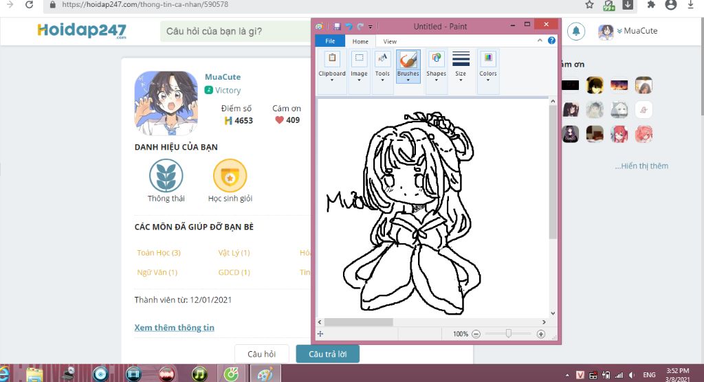Screen dimensions: 704x382
Task: Undo the last stroke in Paint
Action: [349, 27]
